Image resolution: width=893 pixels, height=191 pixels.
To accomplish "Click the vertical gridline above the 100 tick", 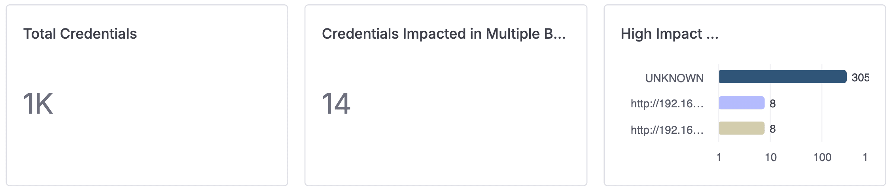I will 822,114.
